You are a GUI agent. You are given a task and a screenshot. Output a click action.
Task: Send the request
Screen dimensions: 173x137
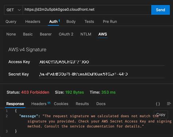tap(161, 10)
